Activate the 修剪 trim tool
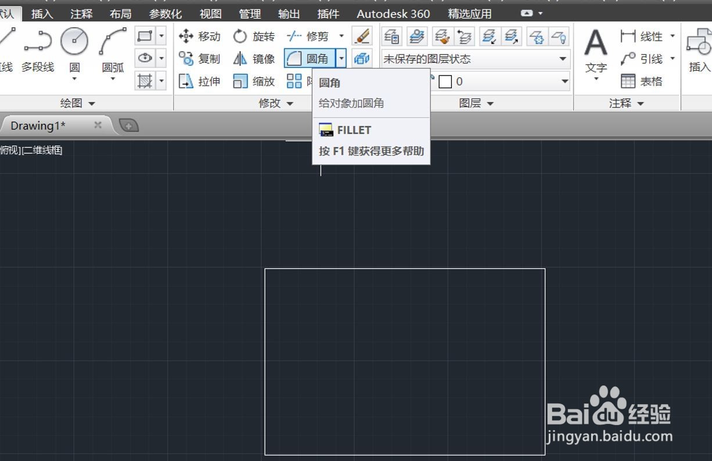The height and width of the screenshot is (461, 712). (x=308, y=37)
